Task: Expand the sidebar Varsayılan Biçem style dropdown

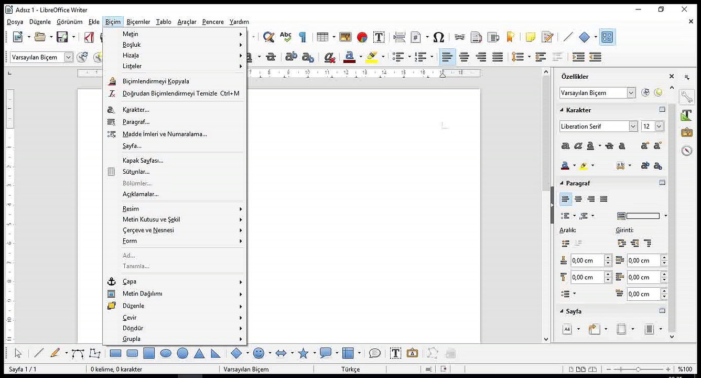Action: pyautogui.click(x=631, y=93)
